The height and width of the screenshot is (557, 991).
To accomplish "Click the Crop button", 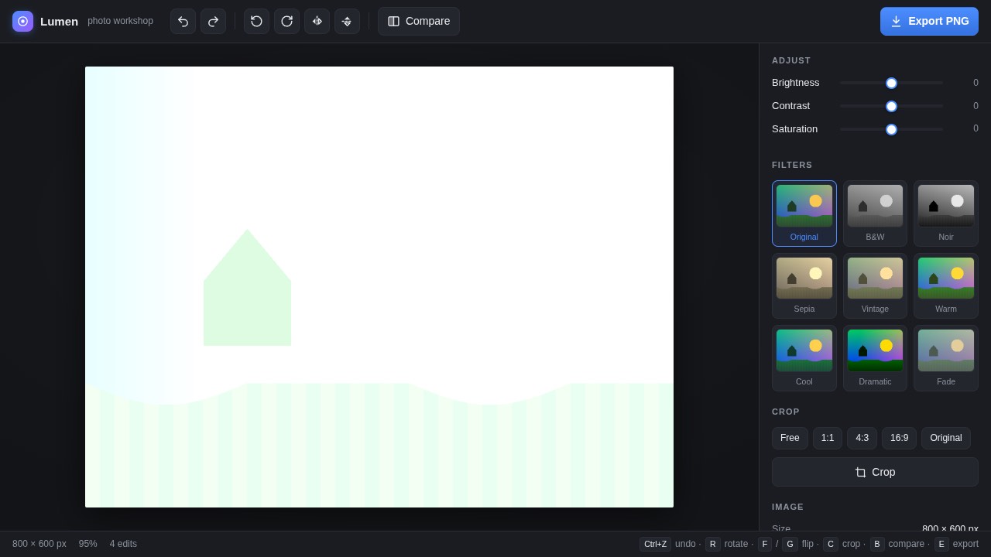I will click(x=875, y=472).
